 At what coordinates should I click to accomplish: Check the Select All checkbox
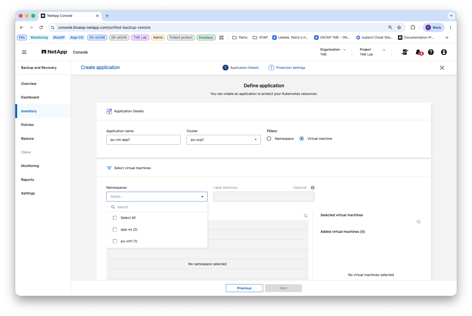tap(115, 218)
